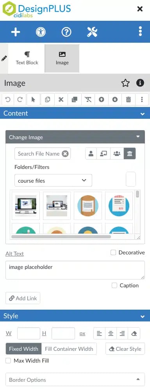Open the tools wrench icon
Screen dimensions: 150x390
pyautogui.click(x=92, y=32)
